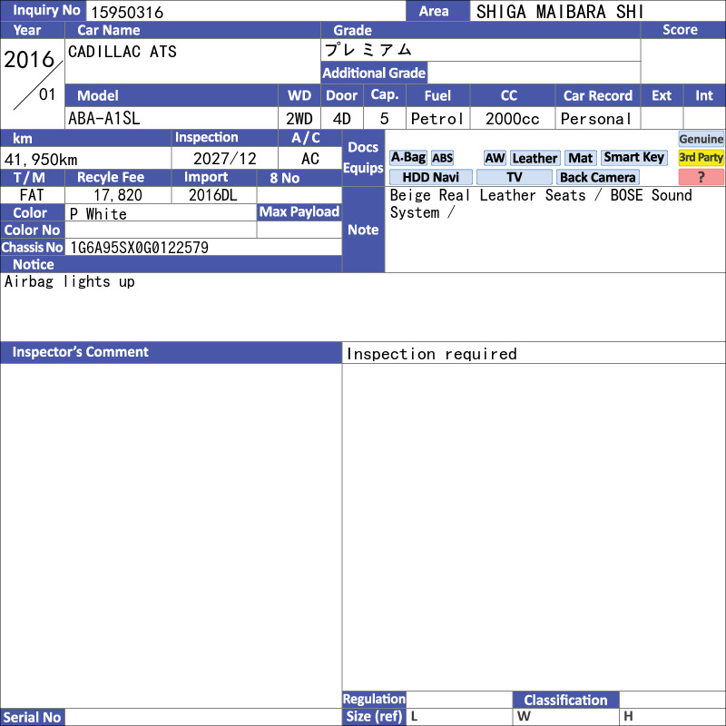This screenshot has width=726, height=726.
Task: Select the chassis number 1G6A95SX0G0122579
Action: coord(139,248)
